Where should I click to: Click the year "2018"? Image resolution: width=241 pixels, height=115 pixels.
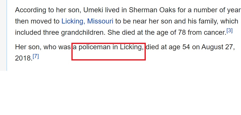click(x=23, y=58)
